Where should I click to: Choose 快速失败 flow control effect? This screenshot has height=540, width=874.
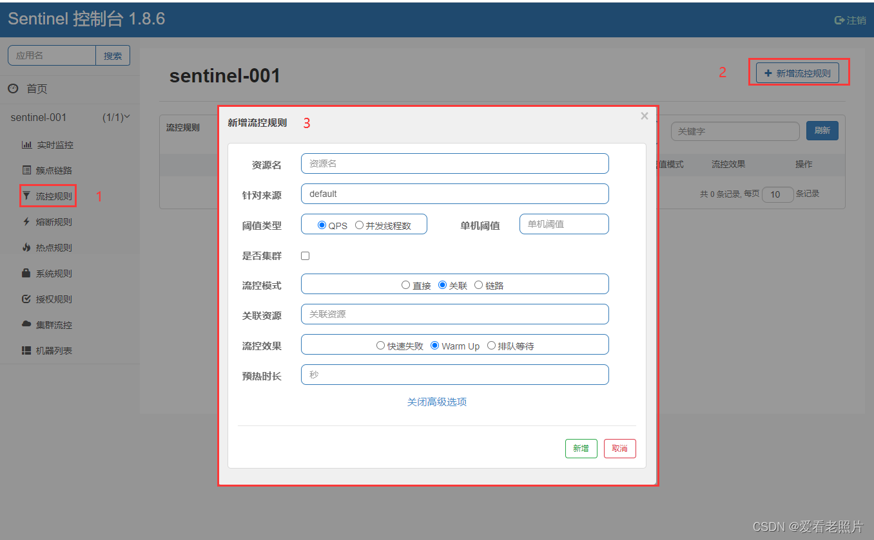point(380,345)
